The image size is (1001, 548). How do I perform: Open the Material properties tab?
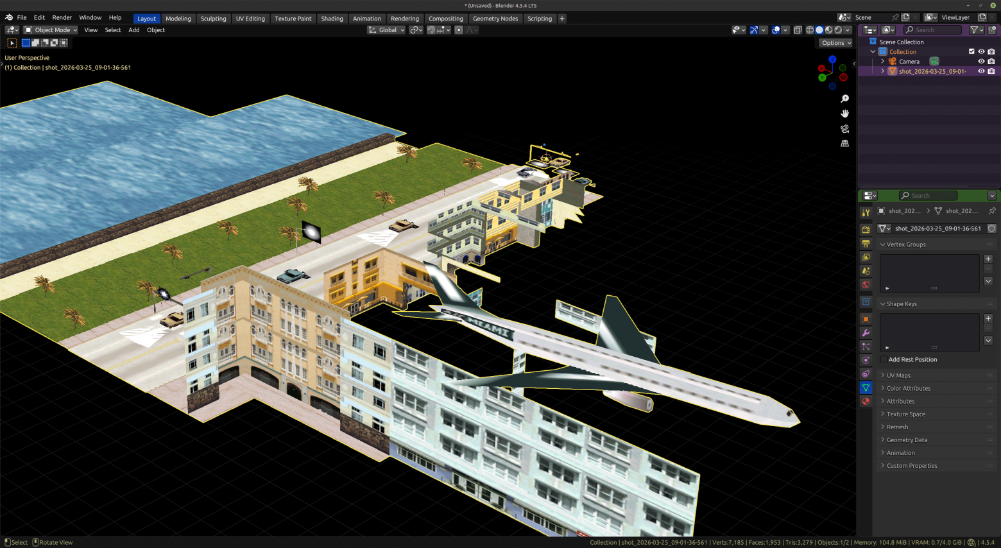(x=866, y=401)
